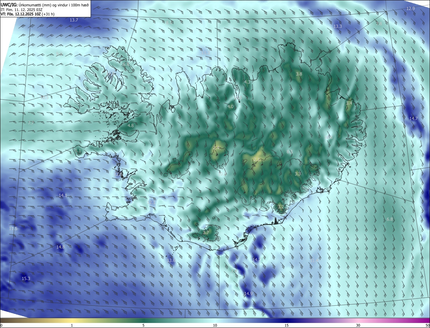Viewport: 430px width, 328px height.
Task: Click the '50' tick on the colour scale
Action: [427, 325]
